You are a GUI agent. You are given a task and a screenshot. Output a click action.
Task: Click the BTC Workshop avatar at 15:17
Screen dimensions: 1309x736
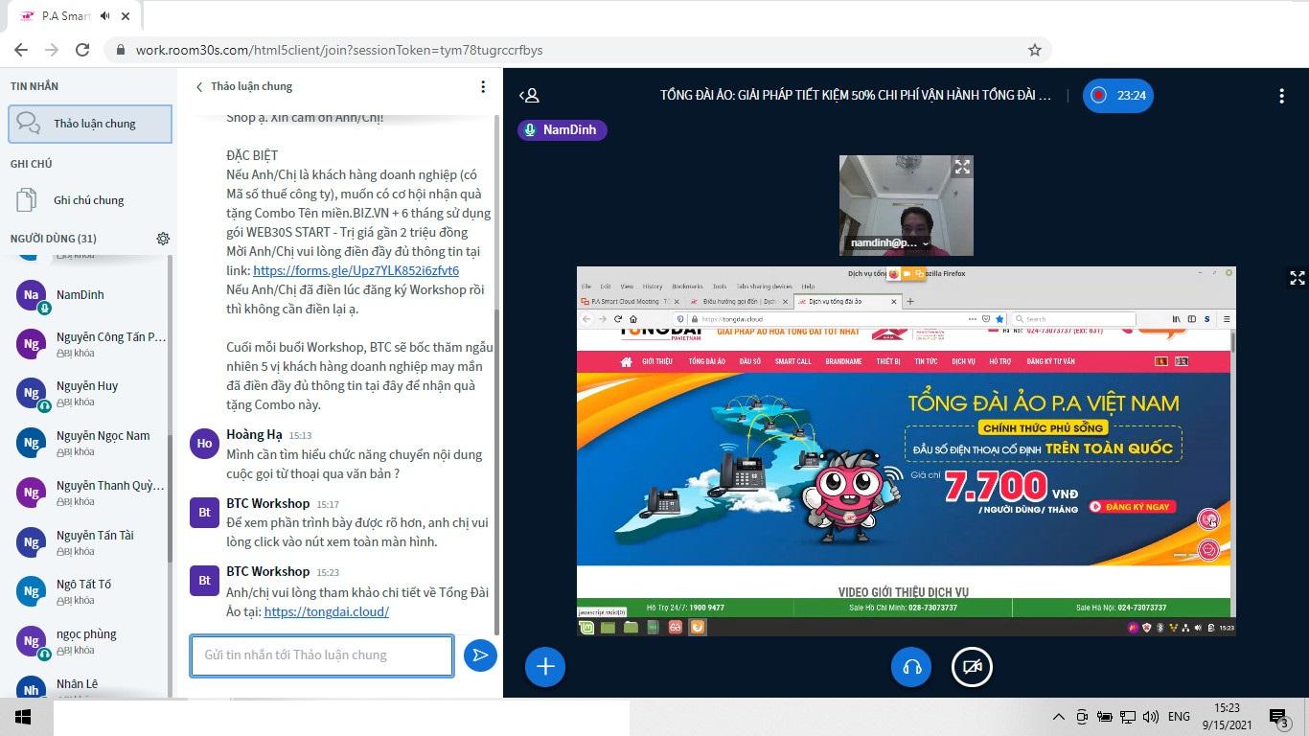click(204, 513)
